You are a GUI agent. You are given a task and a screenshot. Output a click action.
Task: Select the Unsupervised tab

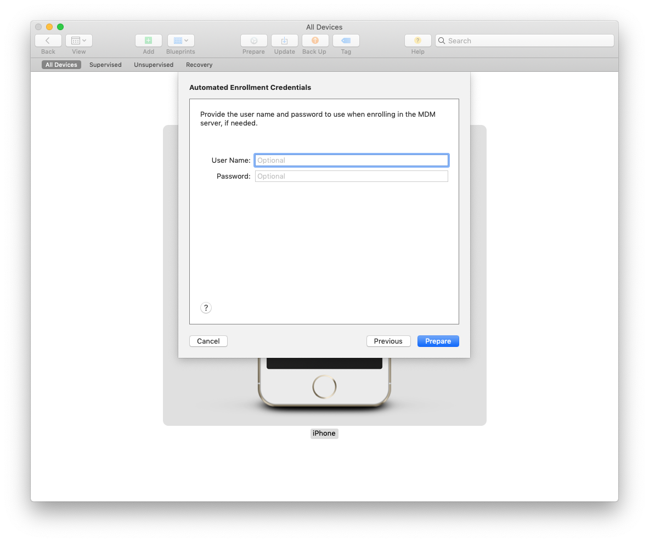[154, 65]
